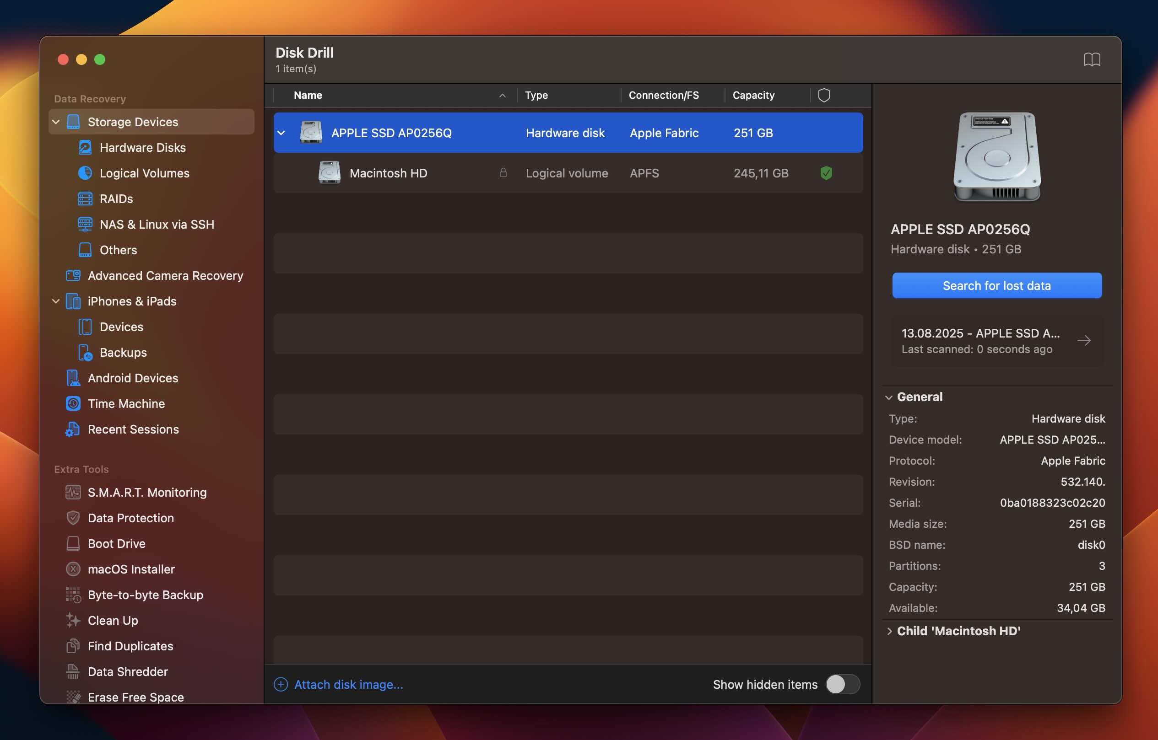This screenshot has width=1158, height=740.
Task: Select the APPLE SSD AP0256Q disk row
Action: 568,133
